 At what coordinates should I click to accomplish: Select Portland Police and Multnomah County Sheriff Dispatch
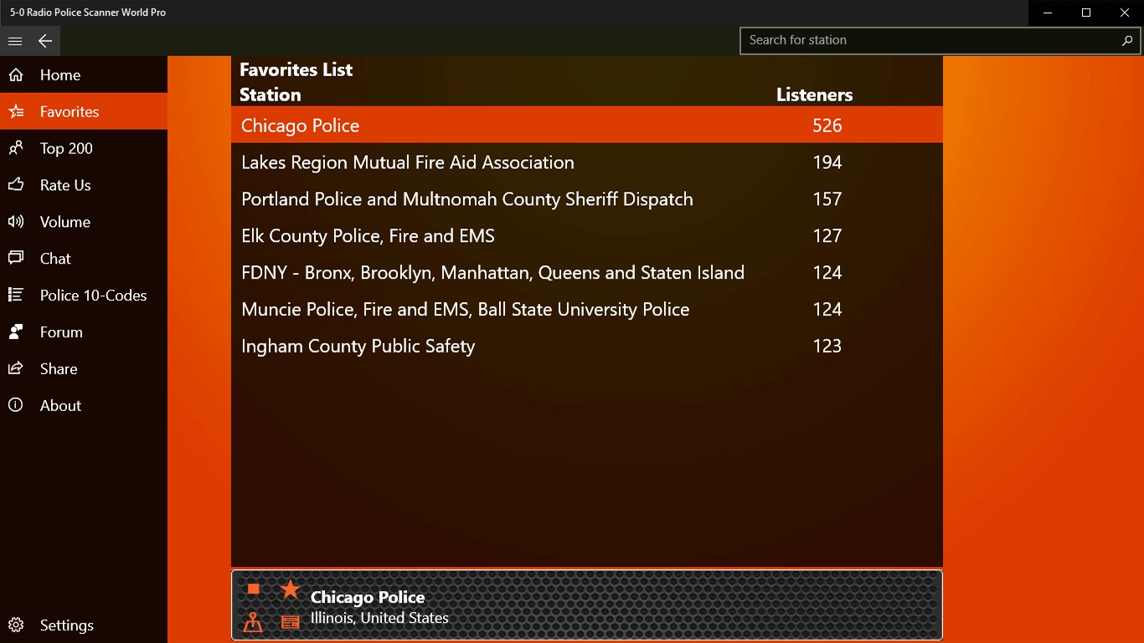[x=587, y=199]
